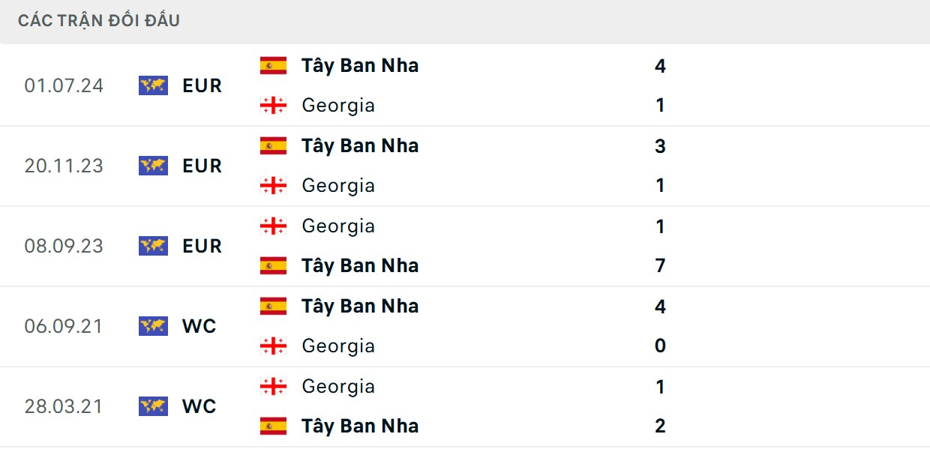The height and width of the screenshot is (455, 930).
Task: Click the Tây Ban Nha name in the 08.09.23 match
Action: pos(360,265)
